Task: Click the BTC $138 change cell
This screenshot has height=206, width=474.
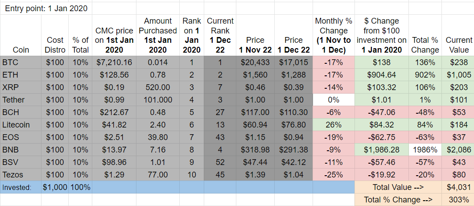Action: tap(382, 62)
